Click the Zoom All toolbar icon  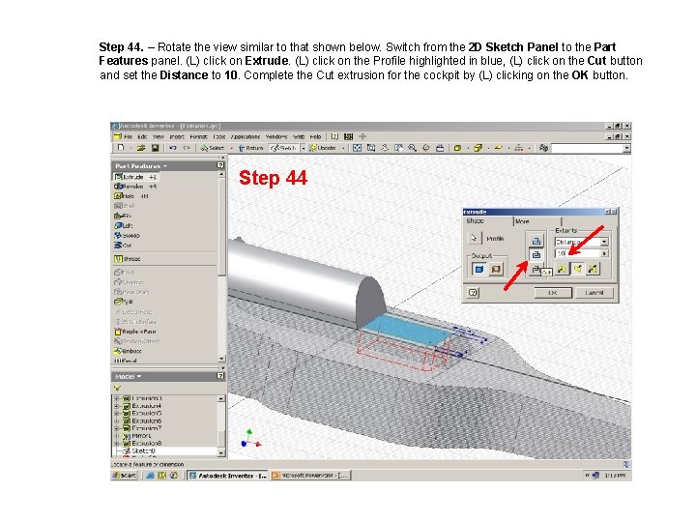[357, 148]
